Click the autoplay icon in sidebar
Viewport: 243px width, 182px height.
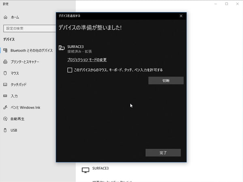pos(5,119)
